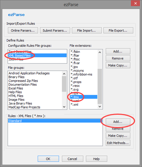This screenshot has width=142, height=167.
Task: Add a new file extension
Action: 118,51
